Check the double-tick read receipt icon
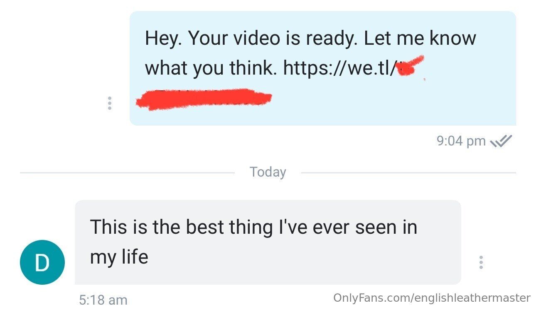The height and width of the screenshot is (310, 536). point(502,141)
